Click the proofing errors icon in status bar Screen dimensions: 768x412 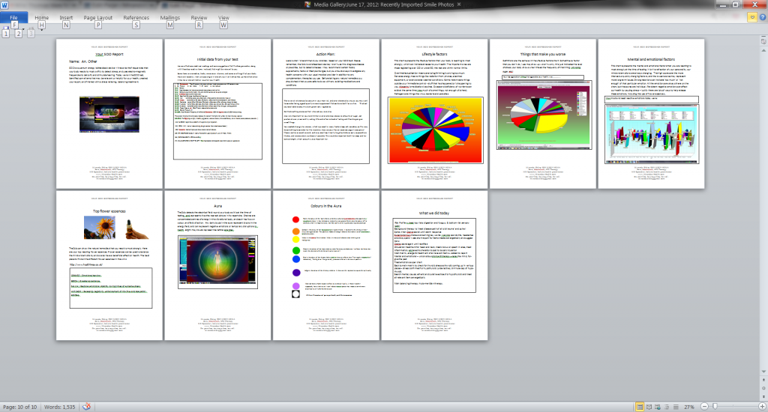[x=86, y=406]
